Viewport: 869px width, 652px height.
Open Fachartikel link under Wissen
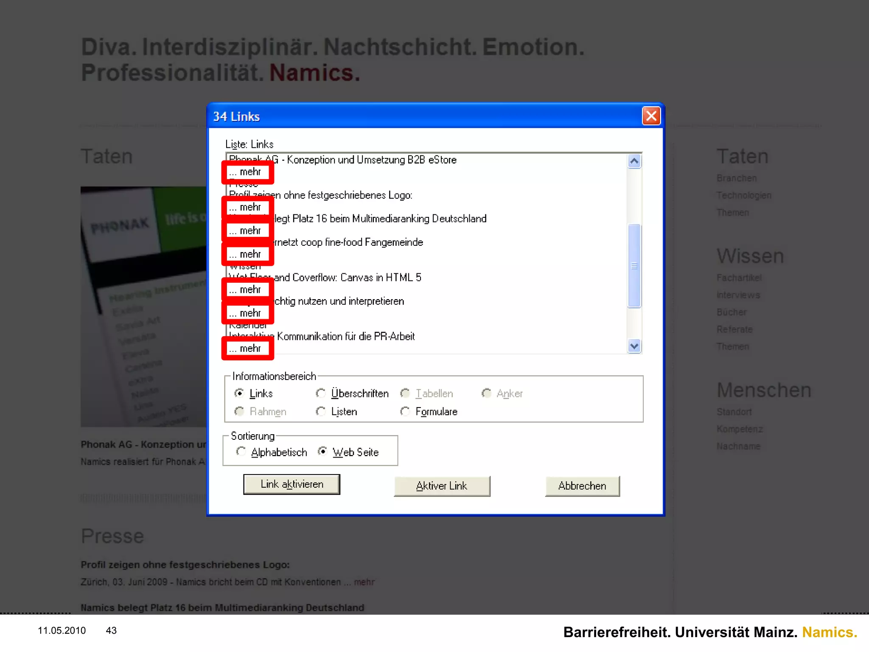tap(739, 278)
